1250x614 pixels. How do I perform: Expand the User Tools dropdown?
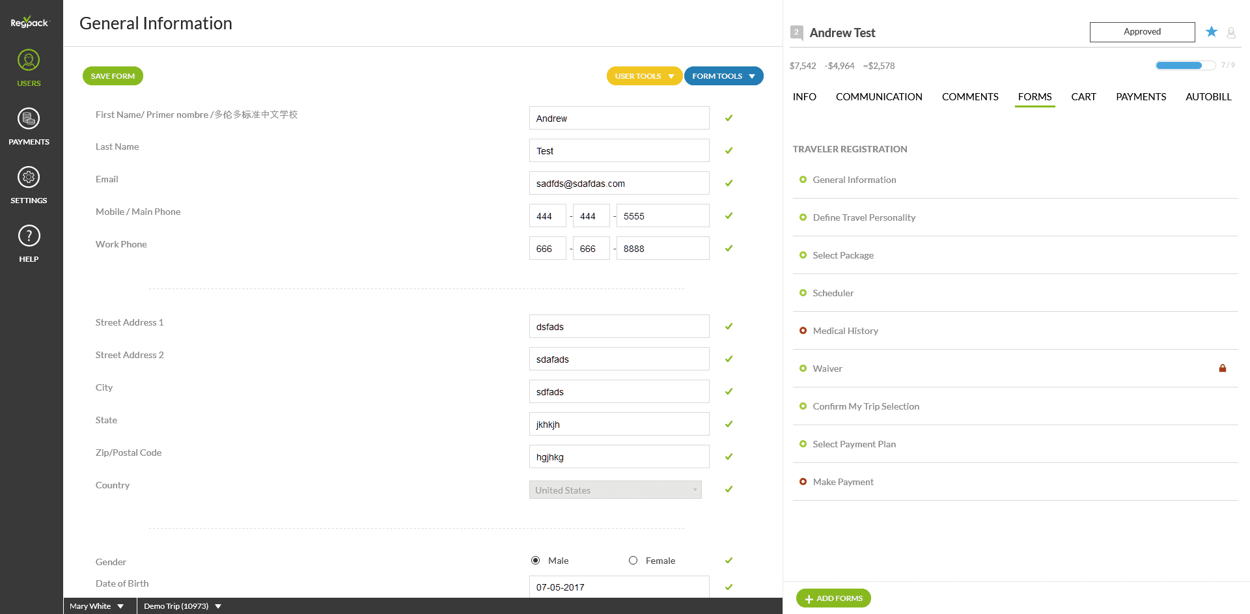pyautogui.click(x=644, y=76)
